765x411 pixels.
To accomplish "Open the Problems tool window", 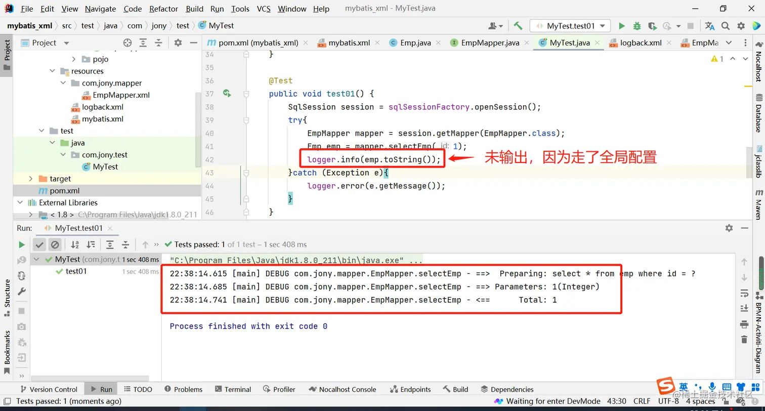I will (183, 389).
